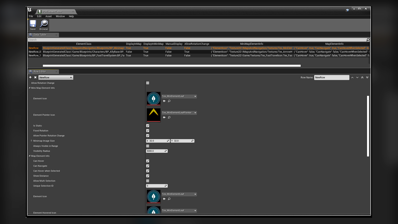Click the Element Hovered Icon thumbnail
Viewport: 398px width, 224px height.
(153, 210)
